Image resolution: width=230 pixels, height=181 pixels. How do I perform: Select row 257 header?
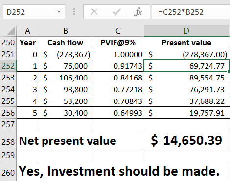pyautogui.click(x=8, y=124)
